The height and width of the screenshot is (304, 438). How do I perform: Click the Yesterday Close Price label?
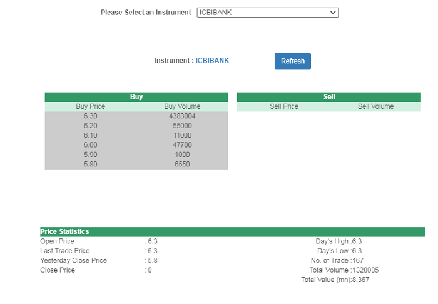pos(73,260)
